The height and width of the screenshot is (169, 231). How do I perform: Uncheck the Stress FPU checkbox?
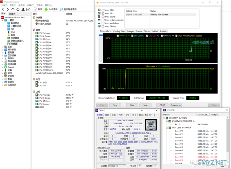click(103, 13)
